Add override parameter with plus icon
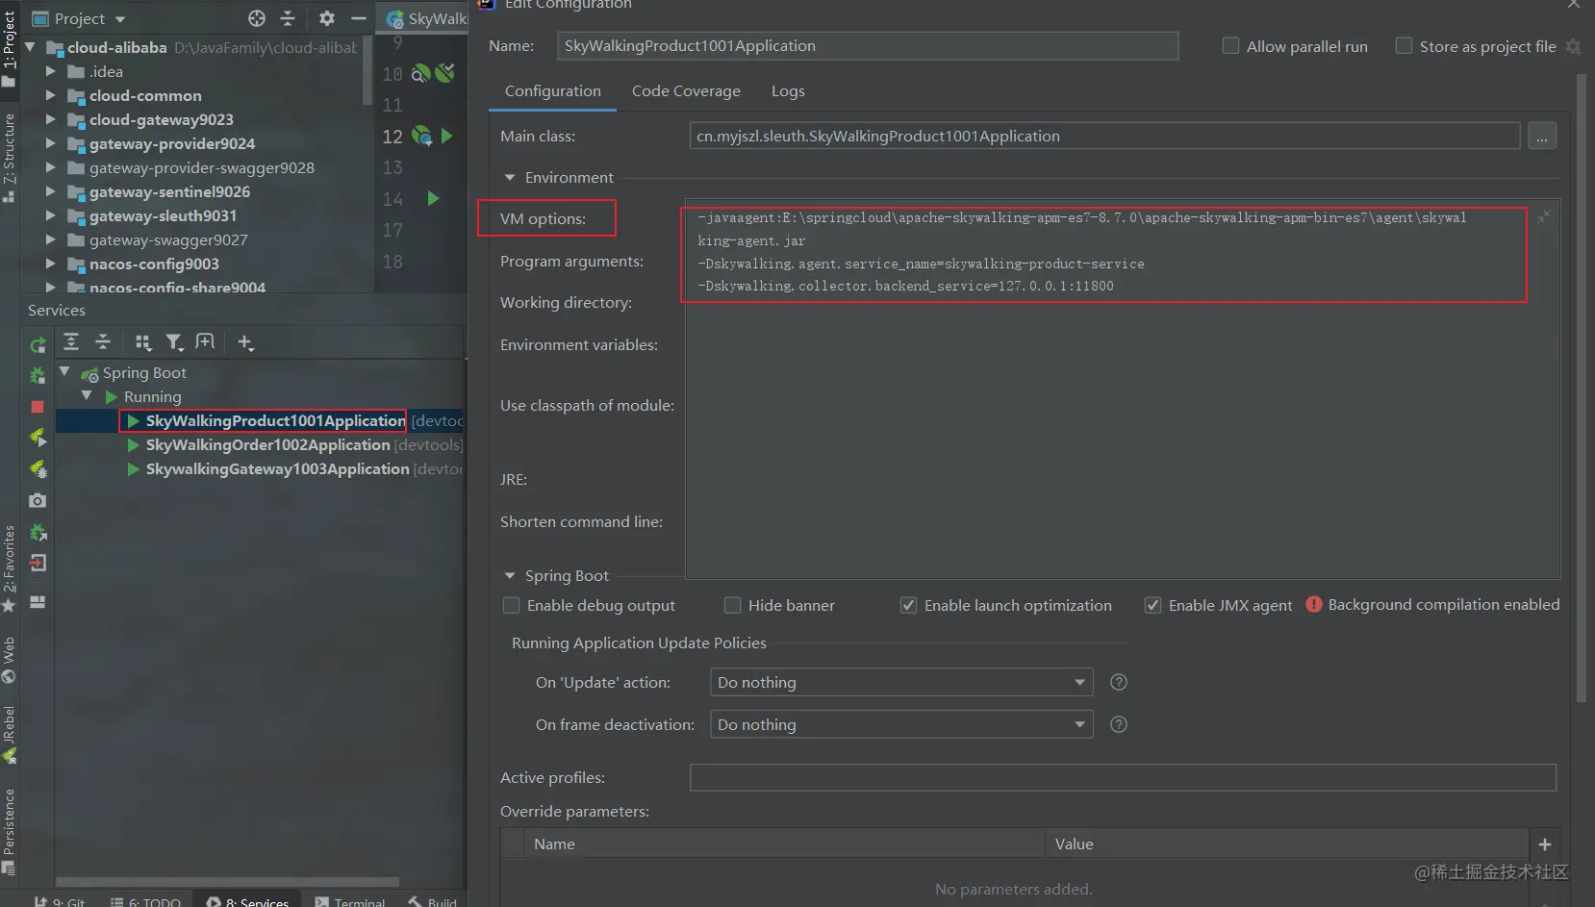 coord(1545,844)
